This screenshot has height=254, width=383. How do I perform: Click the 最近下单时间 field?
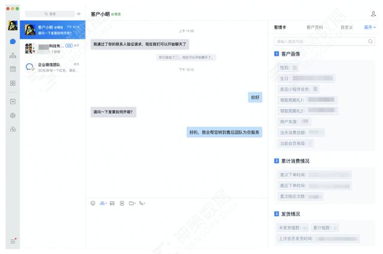315,186
